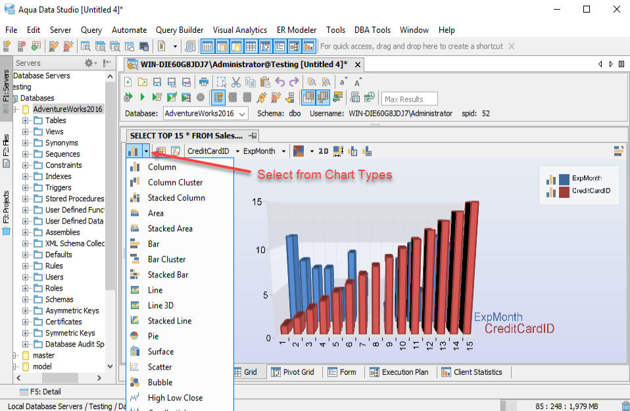Click the grid view icon beside chart type

click(160, 151)
